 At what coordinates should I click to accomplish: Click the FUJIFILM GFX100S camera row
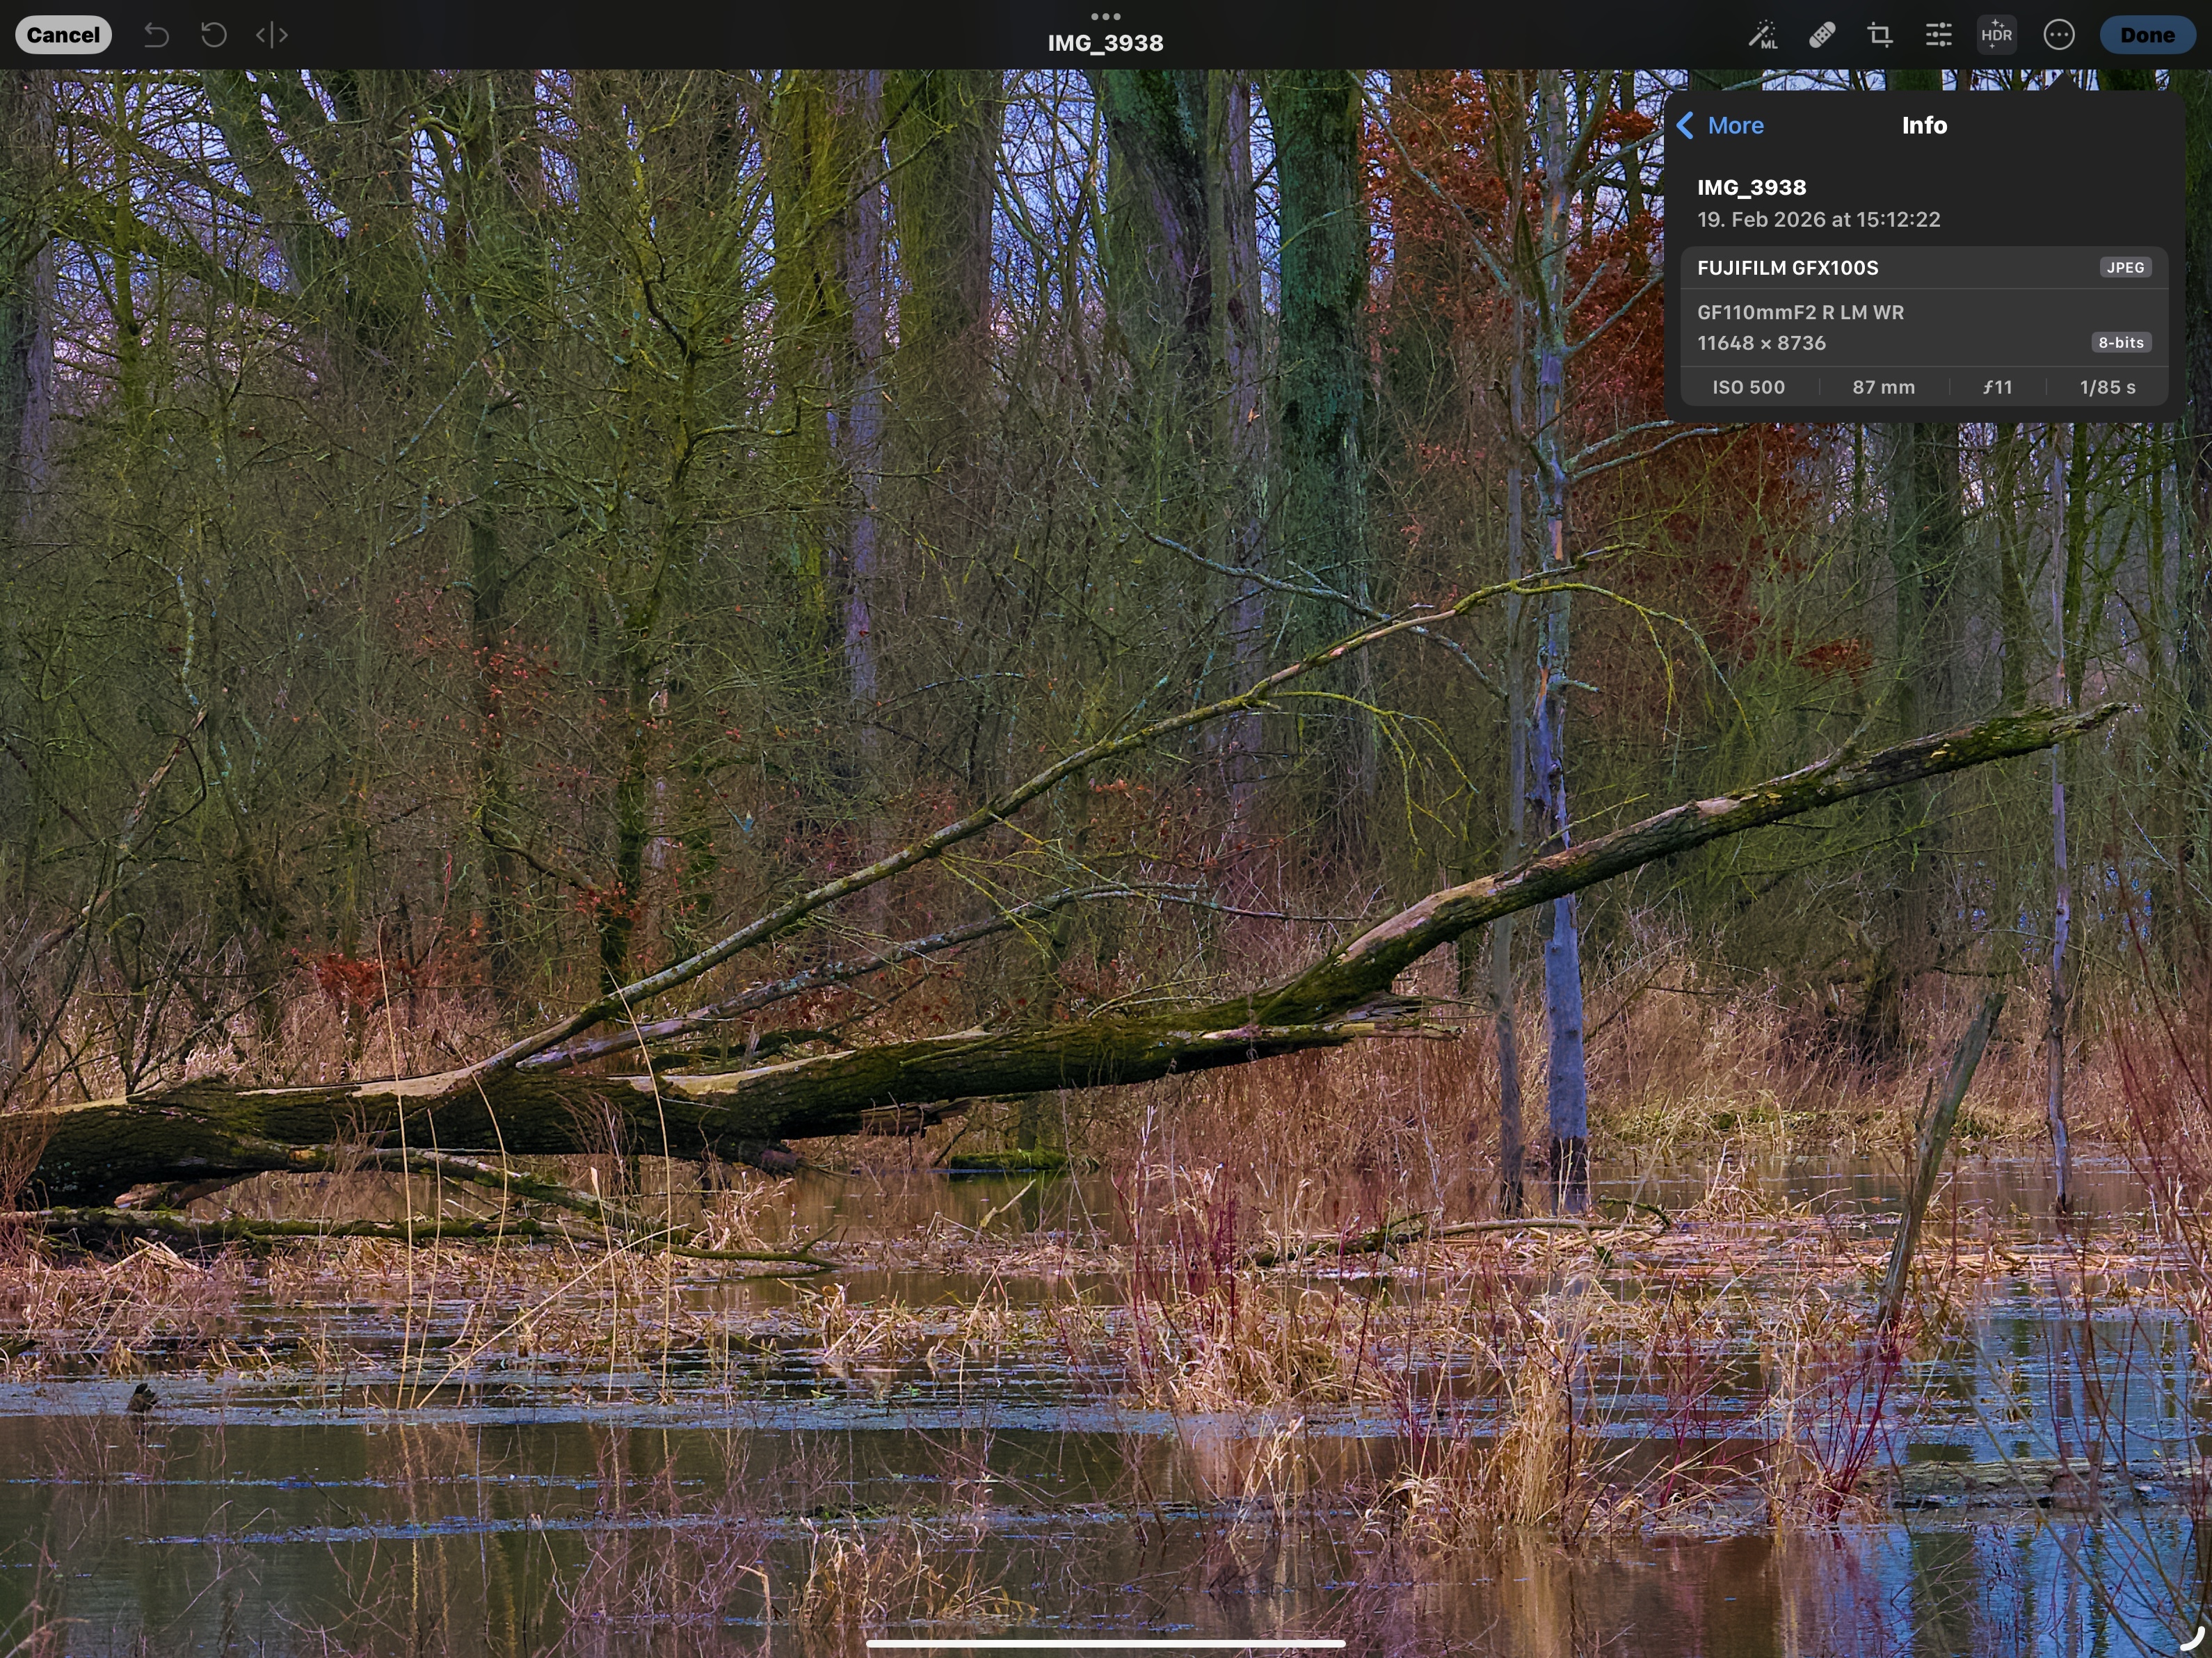pyautogui.click(x=1788, y=268)
